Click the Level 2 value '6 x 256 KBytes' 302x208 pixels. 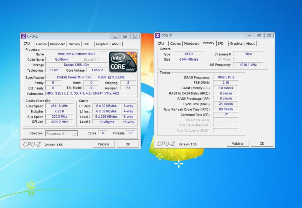[106, 117]
